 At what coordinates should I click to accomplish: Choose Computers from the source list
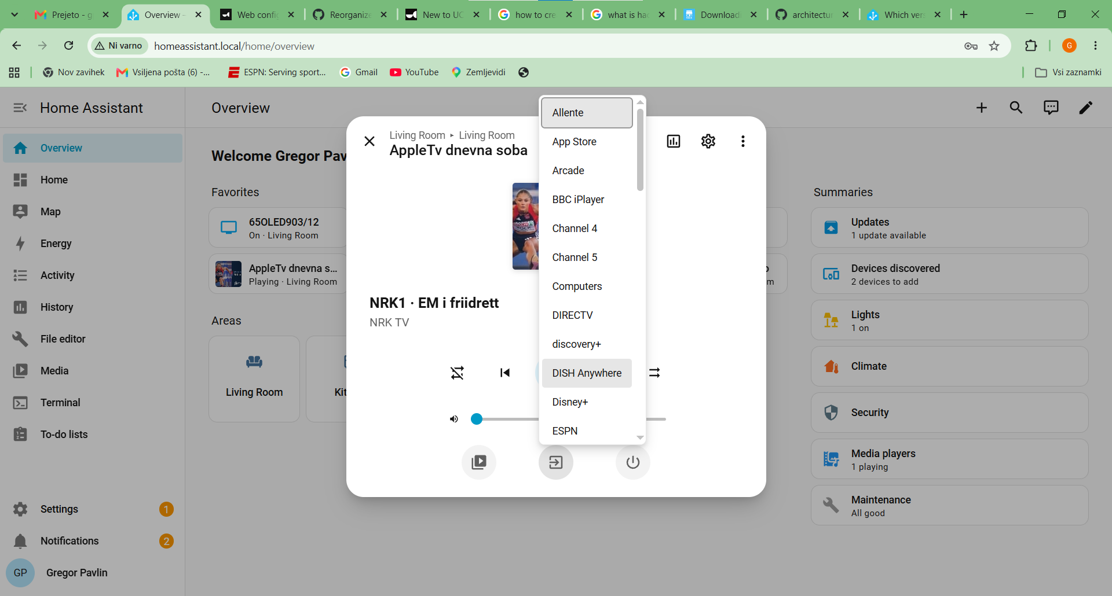[587, 286]
